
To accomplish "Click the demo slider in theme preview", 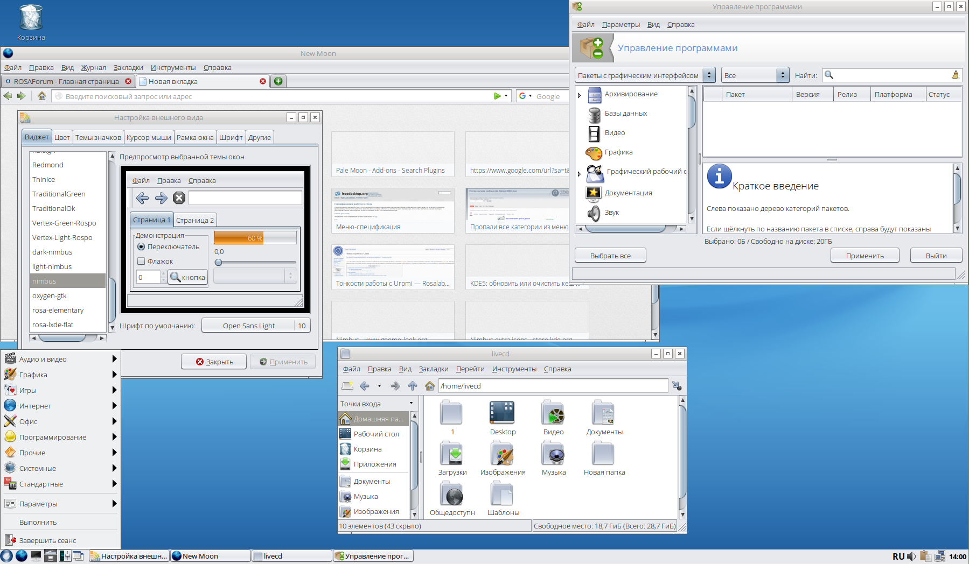I will coord(255,262).
